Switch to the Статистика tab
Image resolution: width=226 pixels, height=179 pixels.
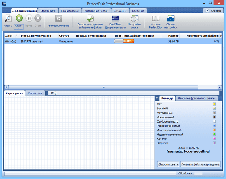(x=35, y=93)
